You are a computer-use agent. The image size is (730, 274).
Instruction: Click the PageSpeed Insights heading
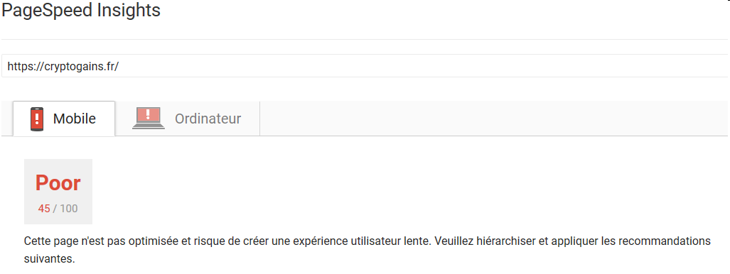pos(81,10)
